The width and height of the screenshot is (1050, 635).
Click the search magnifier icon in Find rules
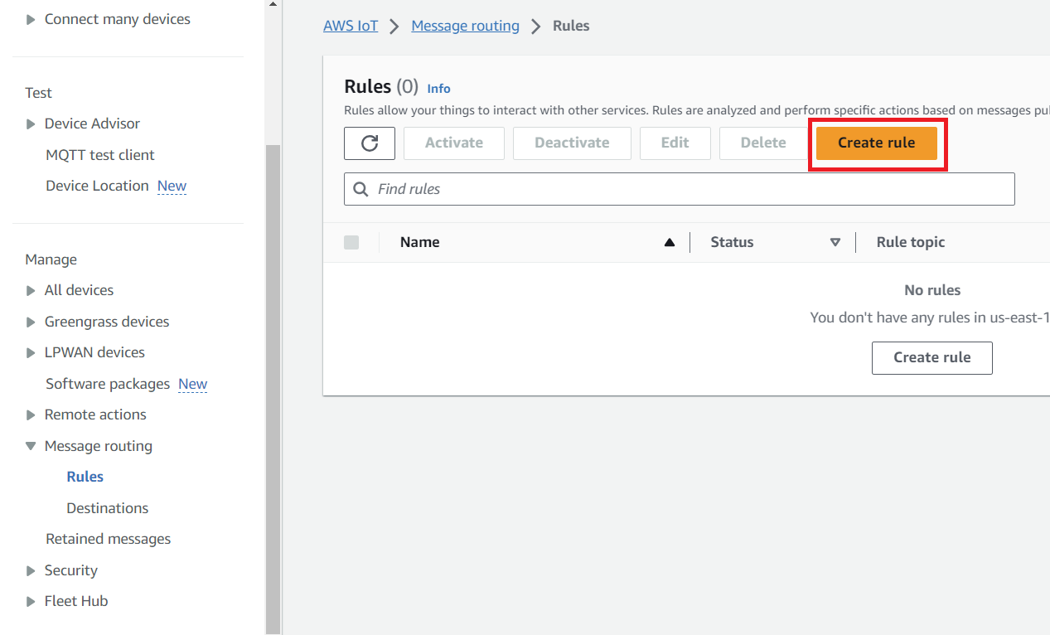click(x=360, y=189)
